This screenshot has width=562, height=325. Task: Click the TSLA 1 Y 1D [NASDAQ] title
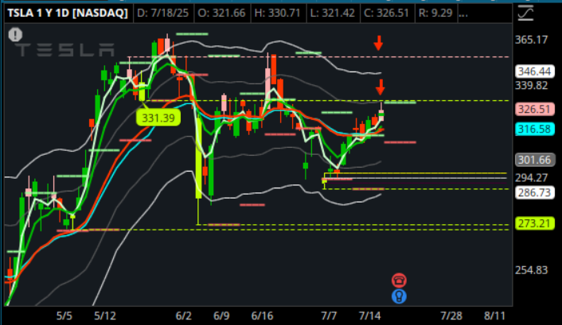pyautogui.click(x=68, y=14)
